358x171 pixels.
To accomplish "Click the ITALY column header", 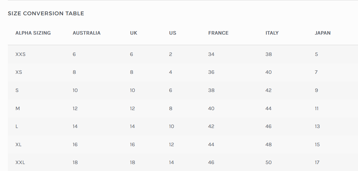I will click(272, 33).
